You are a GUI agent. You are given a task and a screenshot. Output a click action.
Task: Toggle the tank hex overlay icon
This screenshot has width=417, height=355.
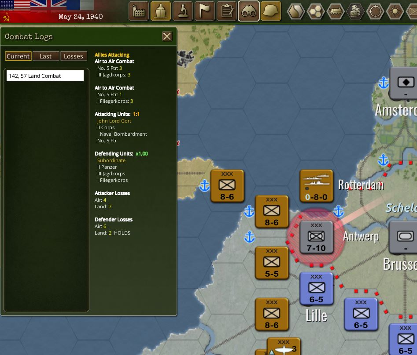coord(336,11)
